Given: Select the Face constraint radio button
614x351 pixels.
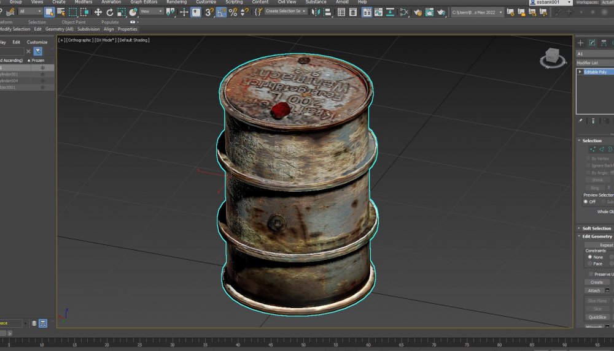Looking at the screenshot, I should (x=590, y=264).
